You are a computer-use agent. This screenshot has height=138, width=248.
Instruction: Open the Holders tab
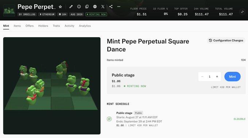[x=43, y=26]
